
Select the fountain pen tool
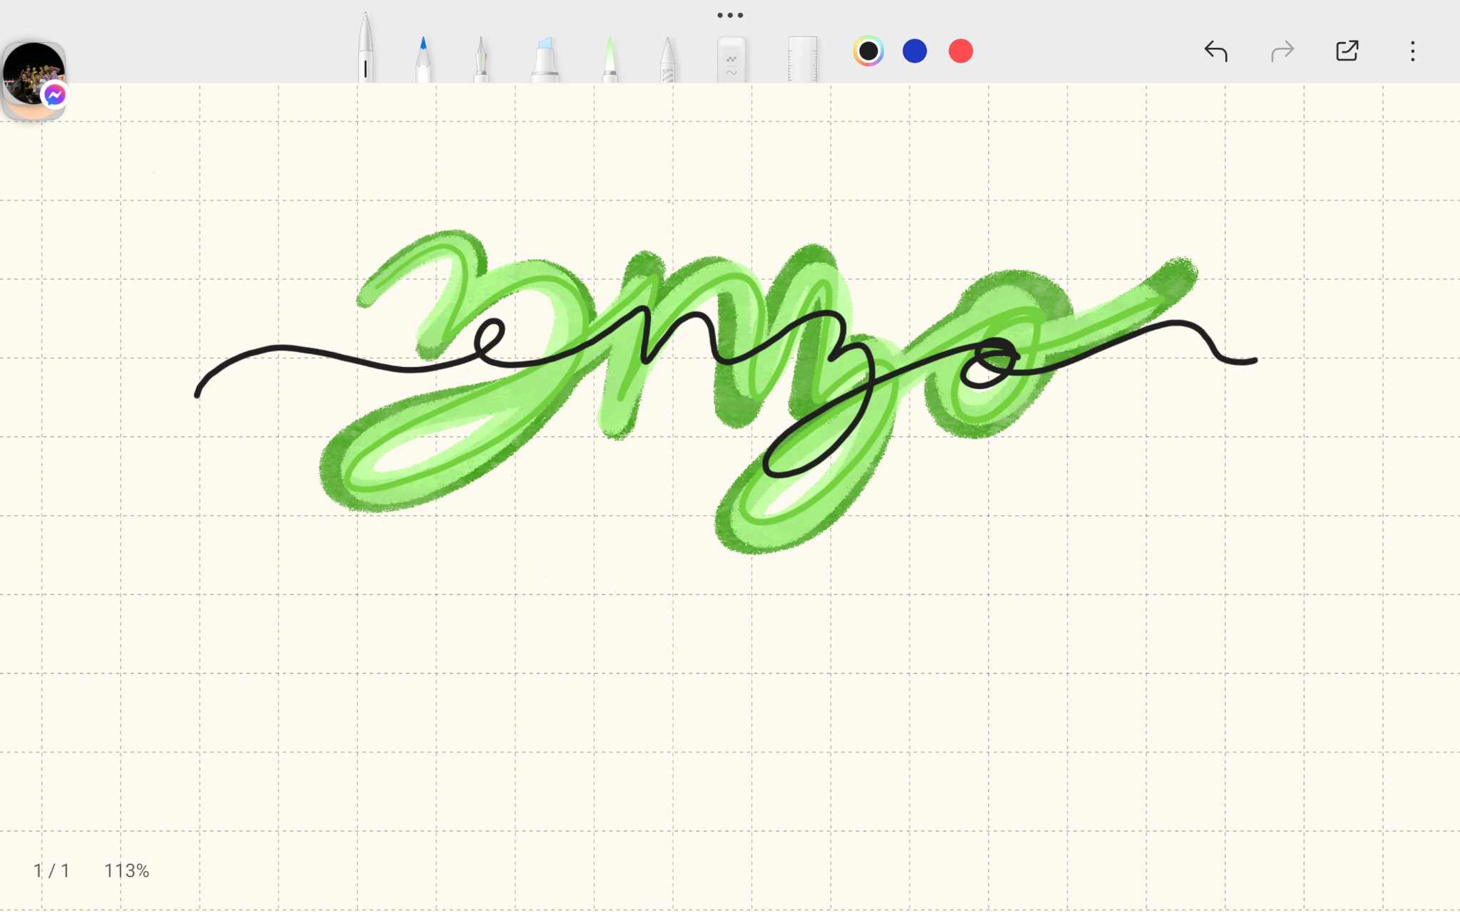point(481,59)
